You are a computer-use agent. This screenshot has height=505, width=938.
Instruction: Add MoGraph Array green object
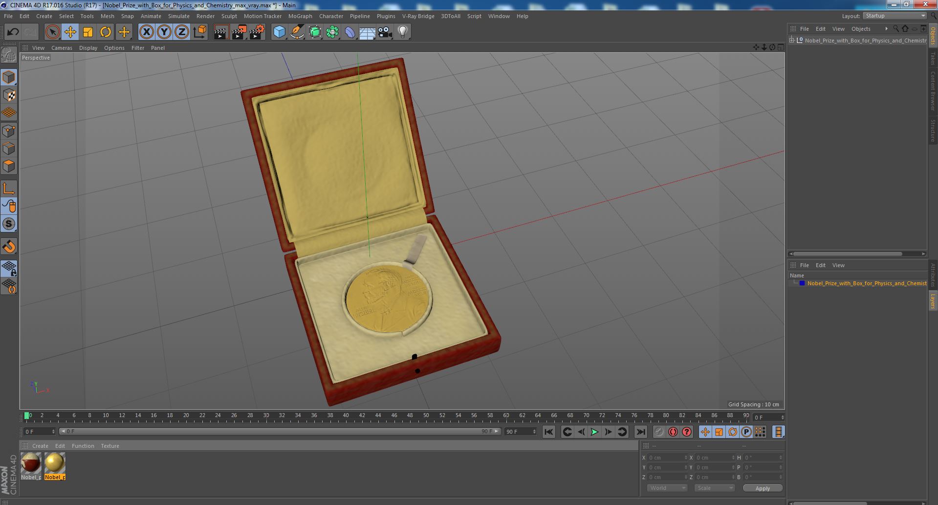(332, 32)
